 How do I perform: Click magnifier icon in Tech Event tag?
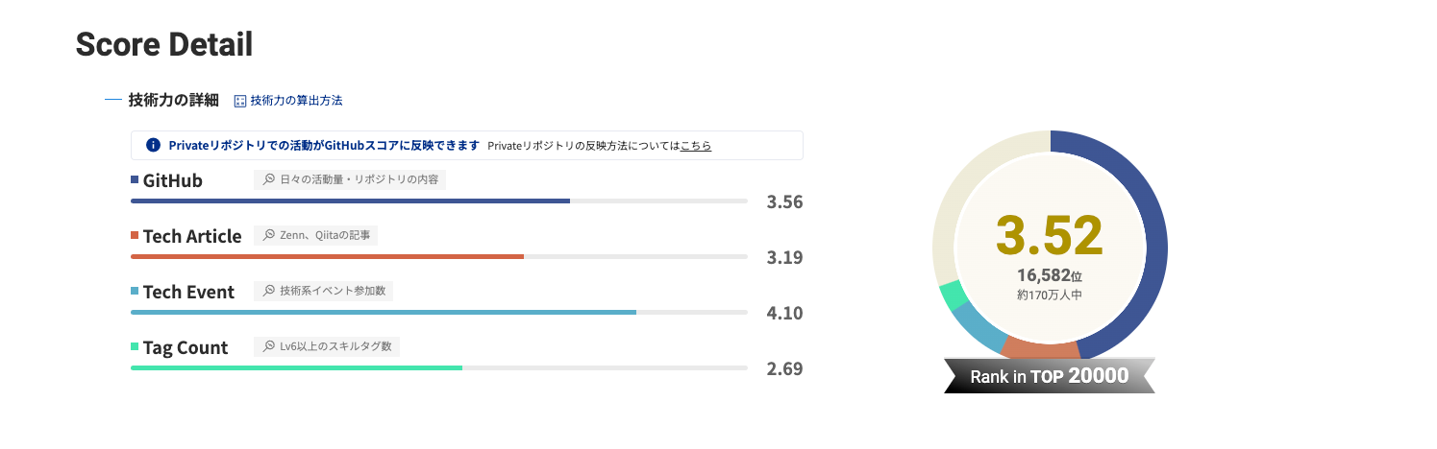[x=269, y=291]
